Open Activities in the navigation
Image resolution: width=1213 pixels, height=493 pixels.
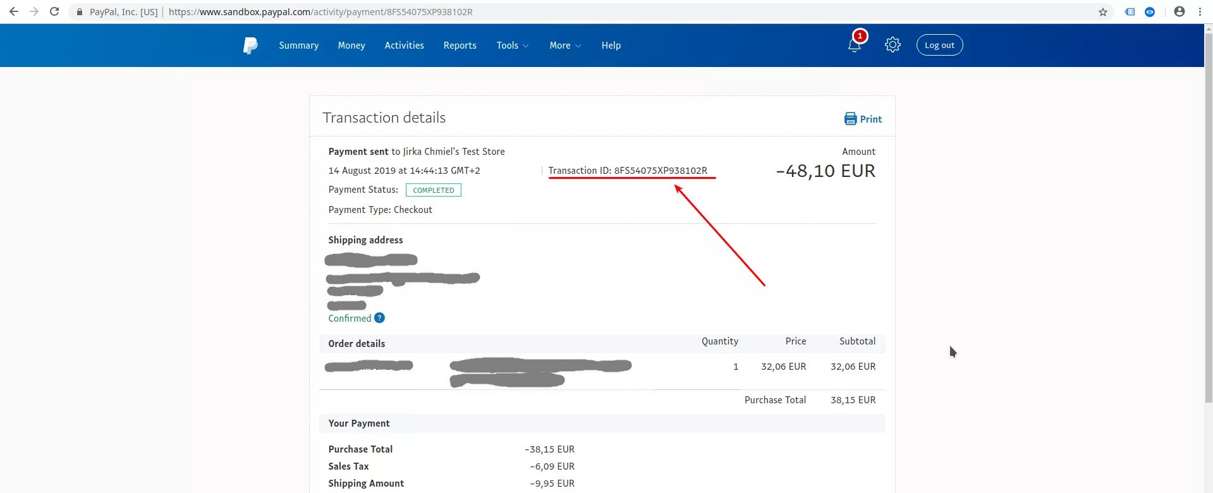click(x=405, y=46)
